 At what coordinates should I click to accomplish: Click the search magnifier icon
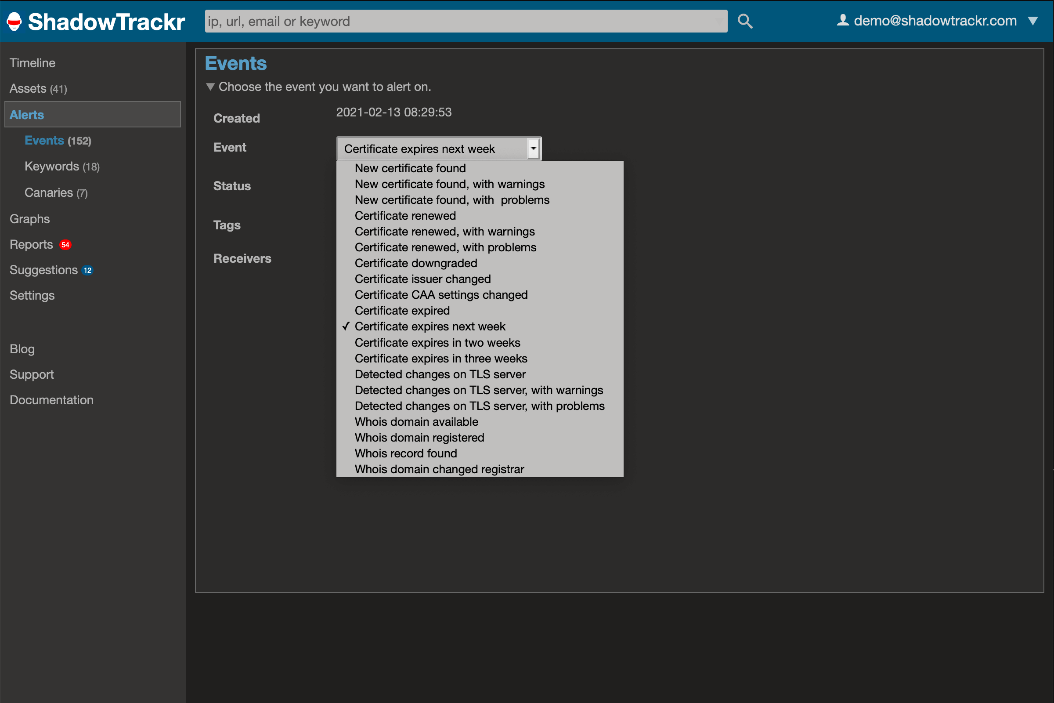[x=745, y=21]
